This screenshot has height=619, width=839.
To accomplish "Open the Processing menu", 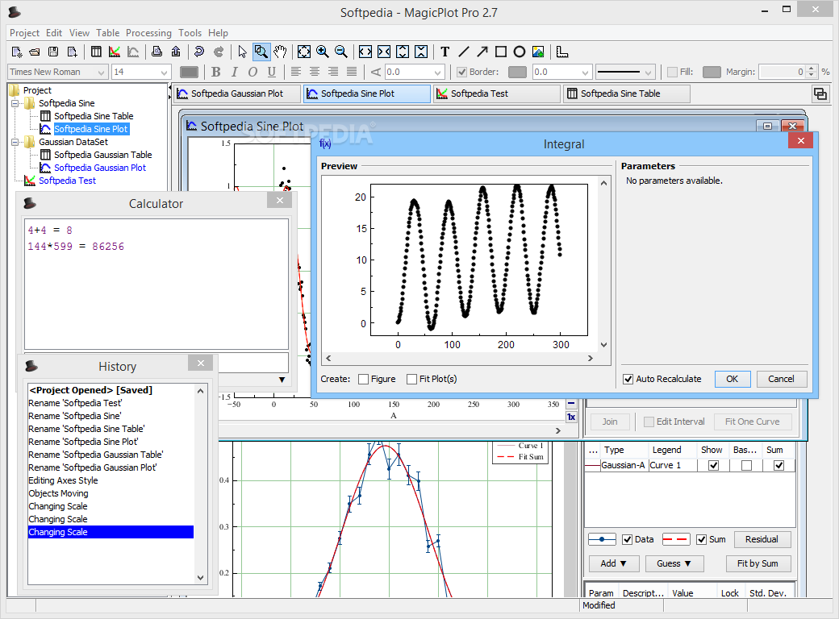I will [x=148, y=33].
